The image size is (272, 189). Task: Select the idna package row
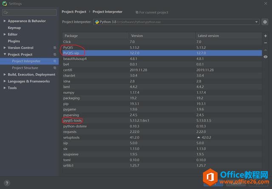pos(162,81)
